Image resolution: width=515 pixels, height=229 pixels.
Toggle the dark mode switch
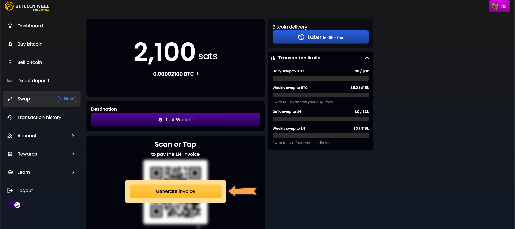[14, 205]
